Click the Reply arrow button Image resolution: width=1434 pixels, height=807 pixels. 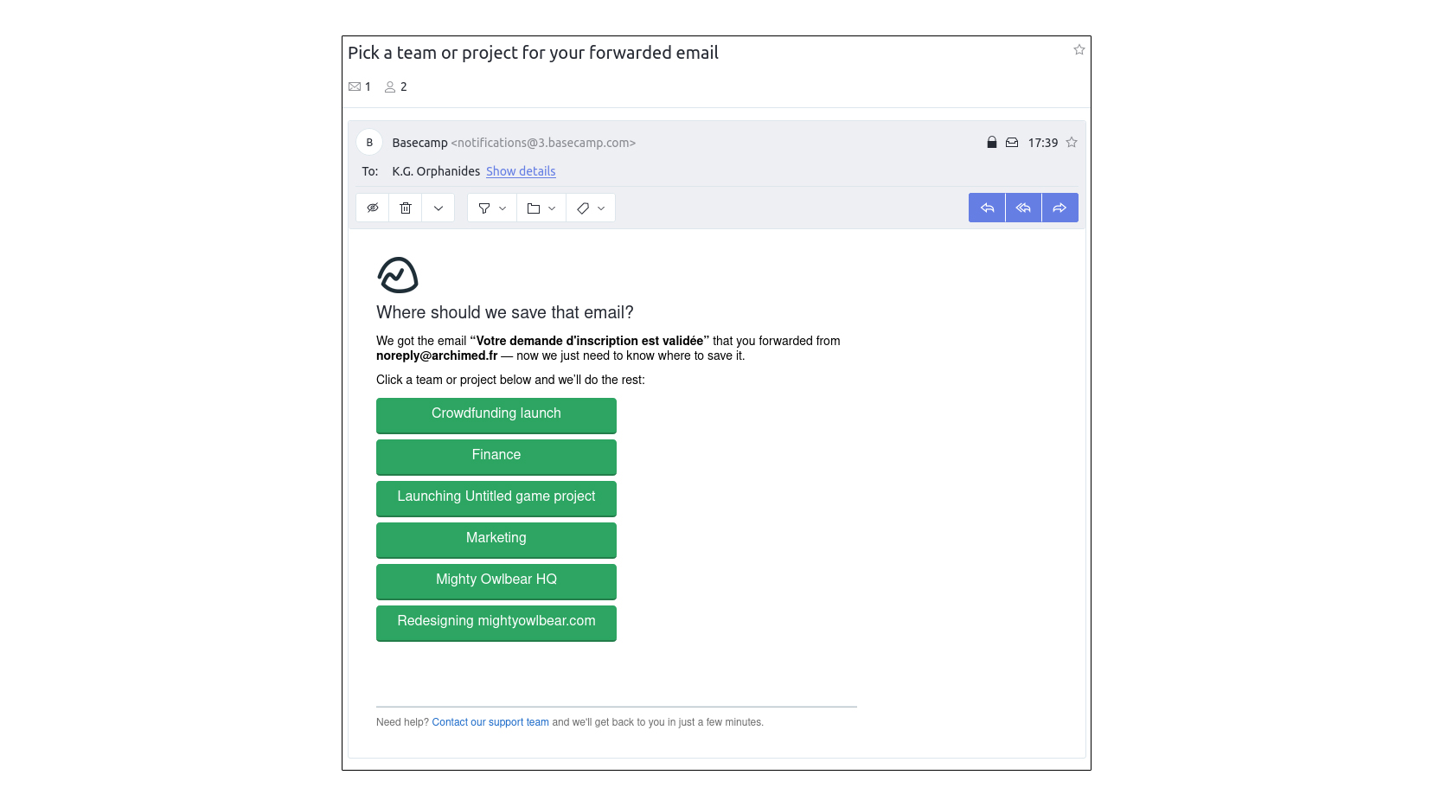[x=987, y=208]
